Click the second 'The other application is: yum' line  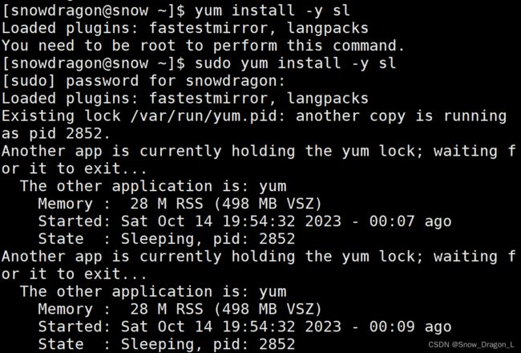(x=153, y=292)
